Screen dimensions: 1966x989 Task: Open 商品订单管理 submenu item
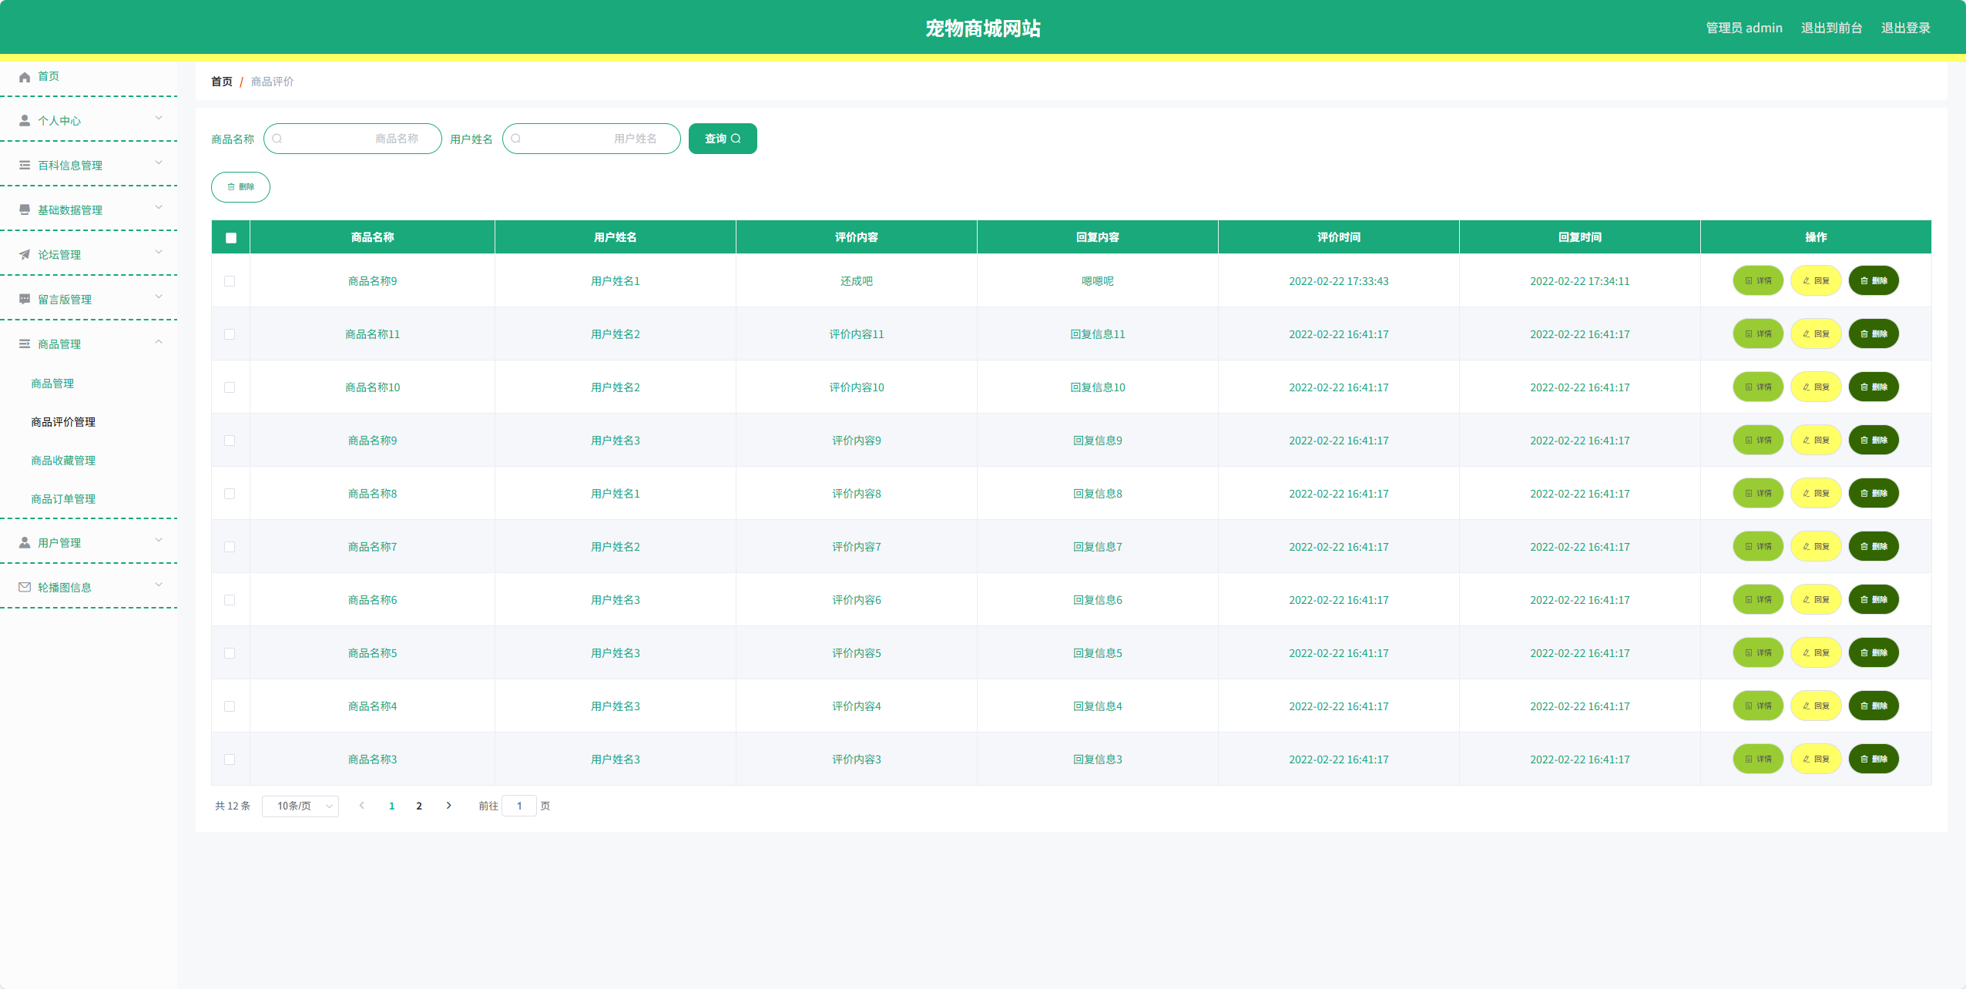coord(63,499)
